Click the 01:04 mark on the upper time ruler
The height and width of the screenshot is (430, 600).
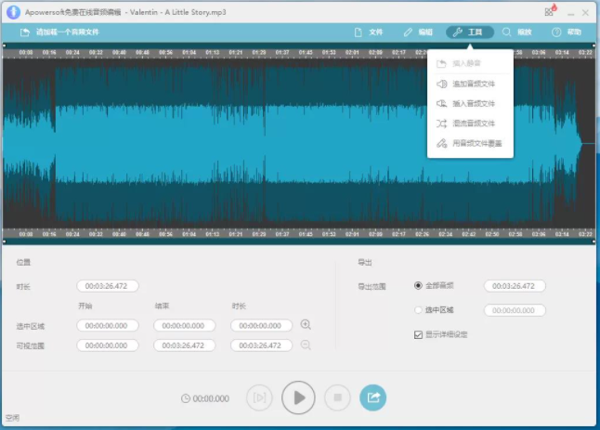coord(189,52)
